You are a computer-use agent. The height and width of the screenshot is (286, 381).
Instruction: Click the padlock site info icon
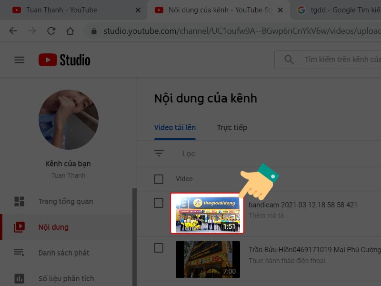pyautogui.click(x=94, y=31)
